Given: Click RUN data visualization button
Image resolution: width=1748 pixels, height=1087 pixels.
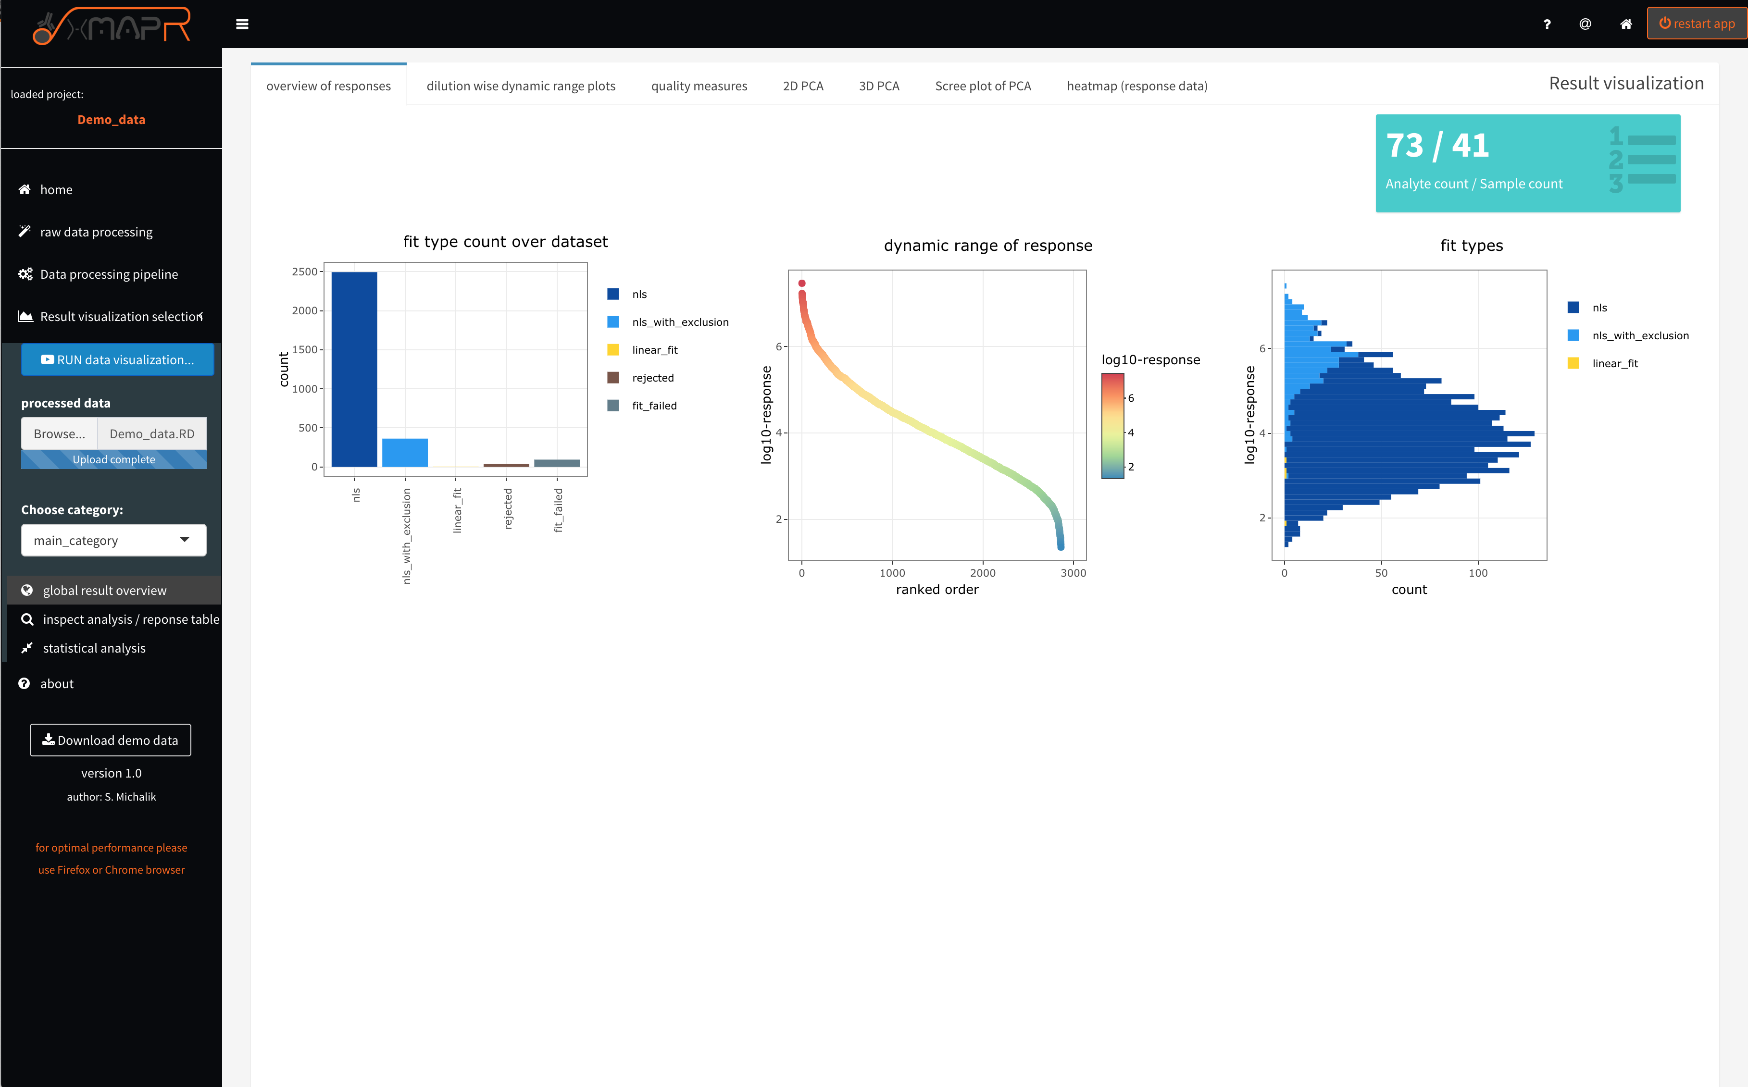Looking at the screenshot, I should pyautogui.click(x=117, y=359).
